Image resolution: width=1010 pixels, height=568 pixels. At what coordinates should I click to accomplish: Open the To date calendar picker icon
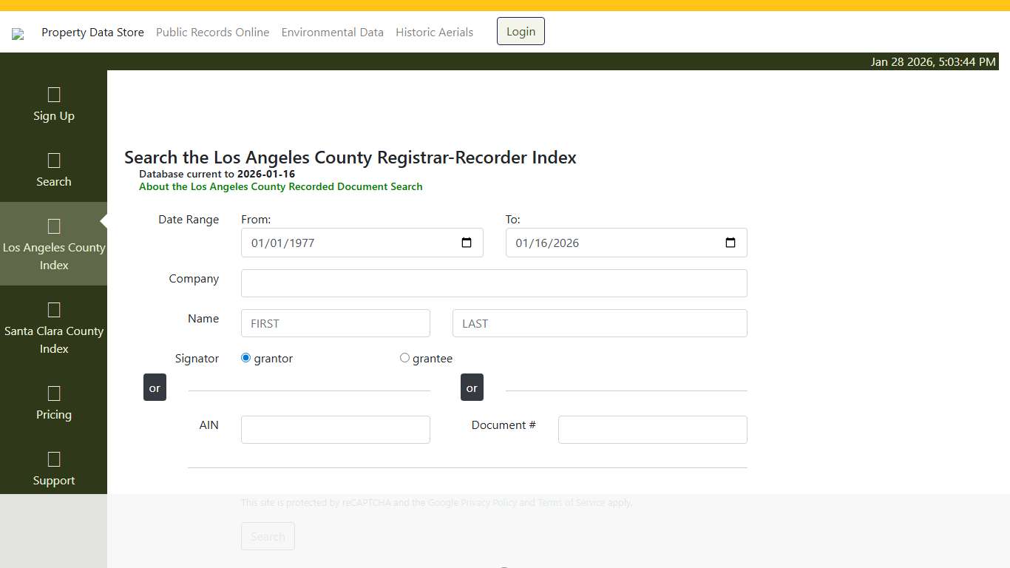pyautogui.click(x=730, y=242)
